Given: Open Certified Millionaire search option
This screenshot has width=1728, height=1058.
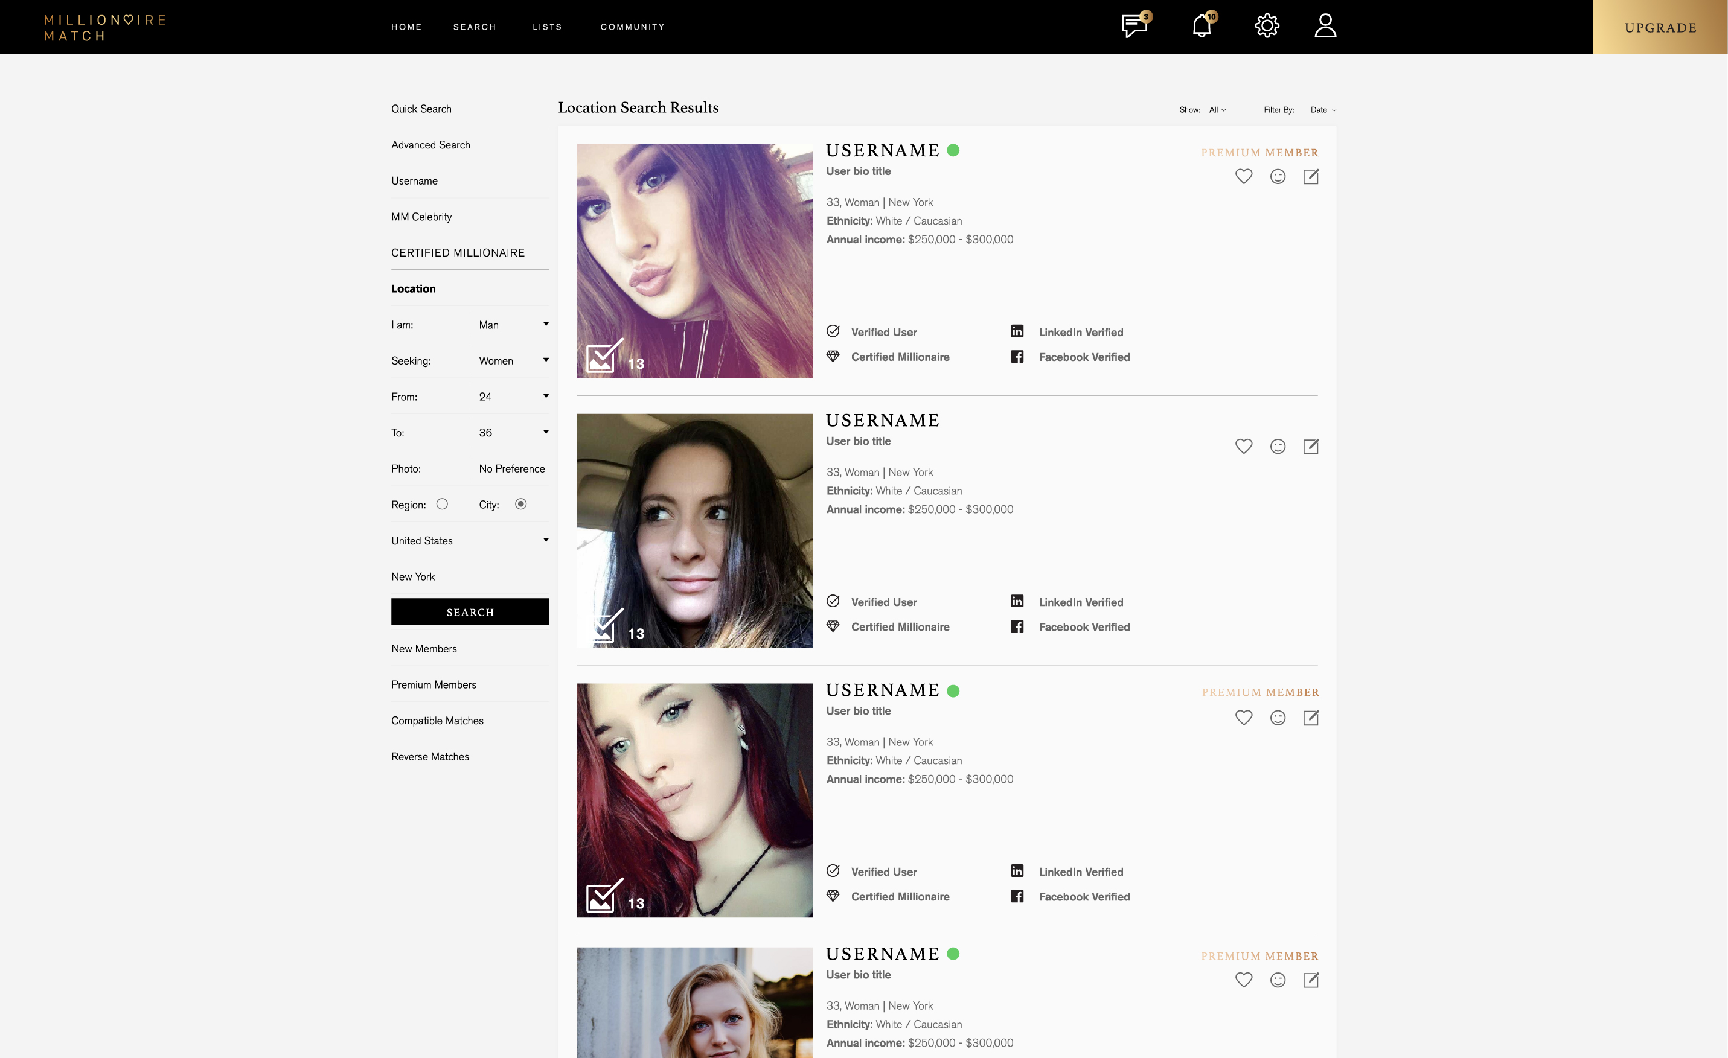Looking at the screenshot, I should 458,252.
